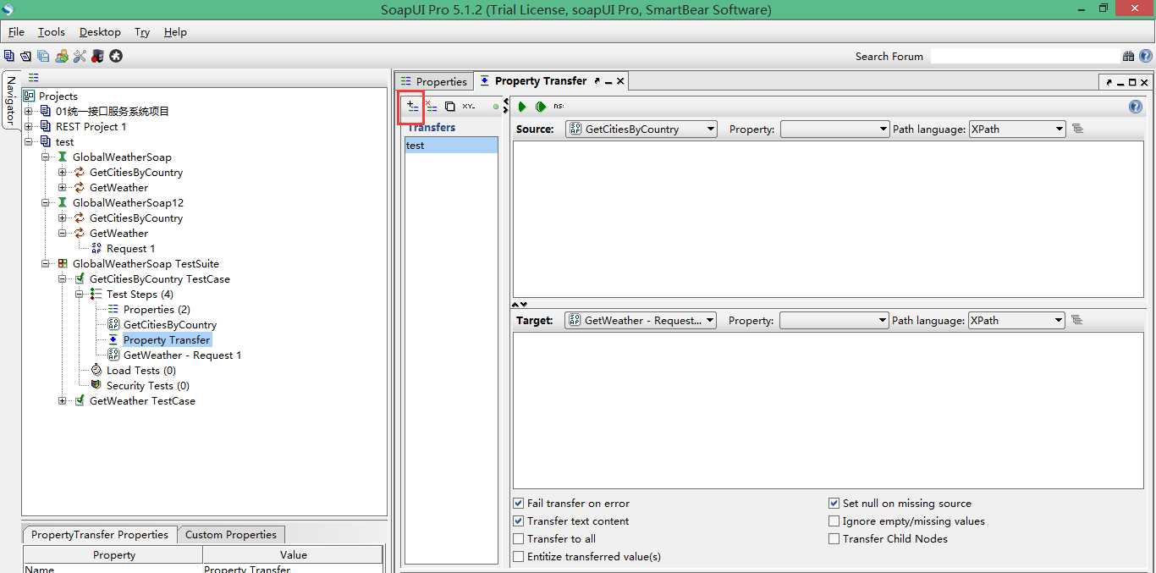Image resolution: width=1156 pixels, height=573 pixels.
Task: Click the navigator pane list icon
Action: pyautogui.click(x=34, y=77)
